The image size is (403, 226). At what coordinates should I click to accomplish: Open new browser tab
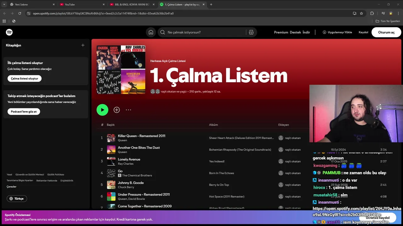click(211, 4)
